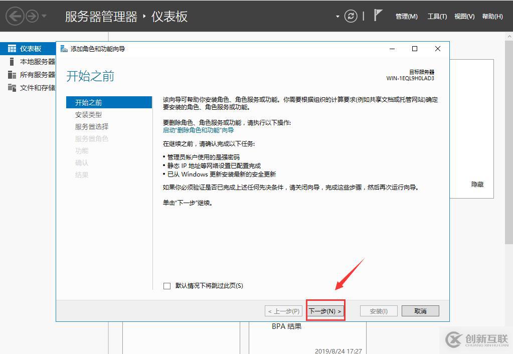Click the 服务器管理器 breadcrumb title

(x=101, y=17)
